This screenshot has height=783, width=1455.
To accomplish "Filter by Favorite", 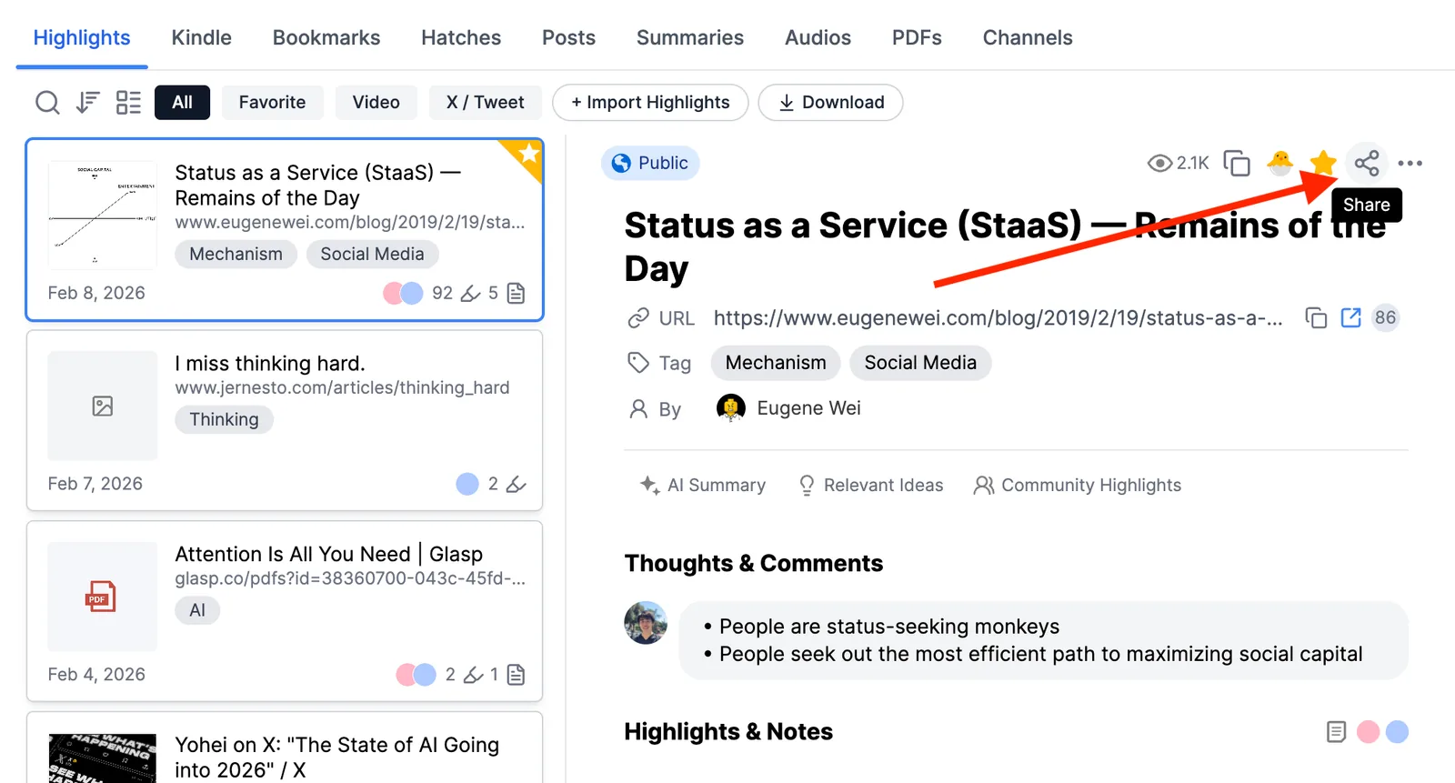I will (272, 103).
